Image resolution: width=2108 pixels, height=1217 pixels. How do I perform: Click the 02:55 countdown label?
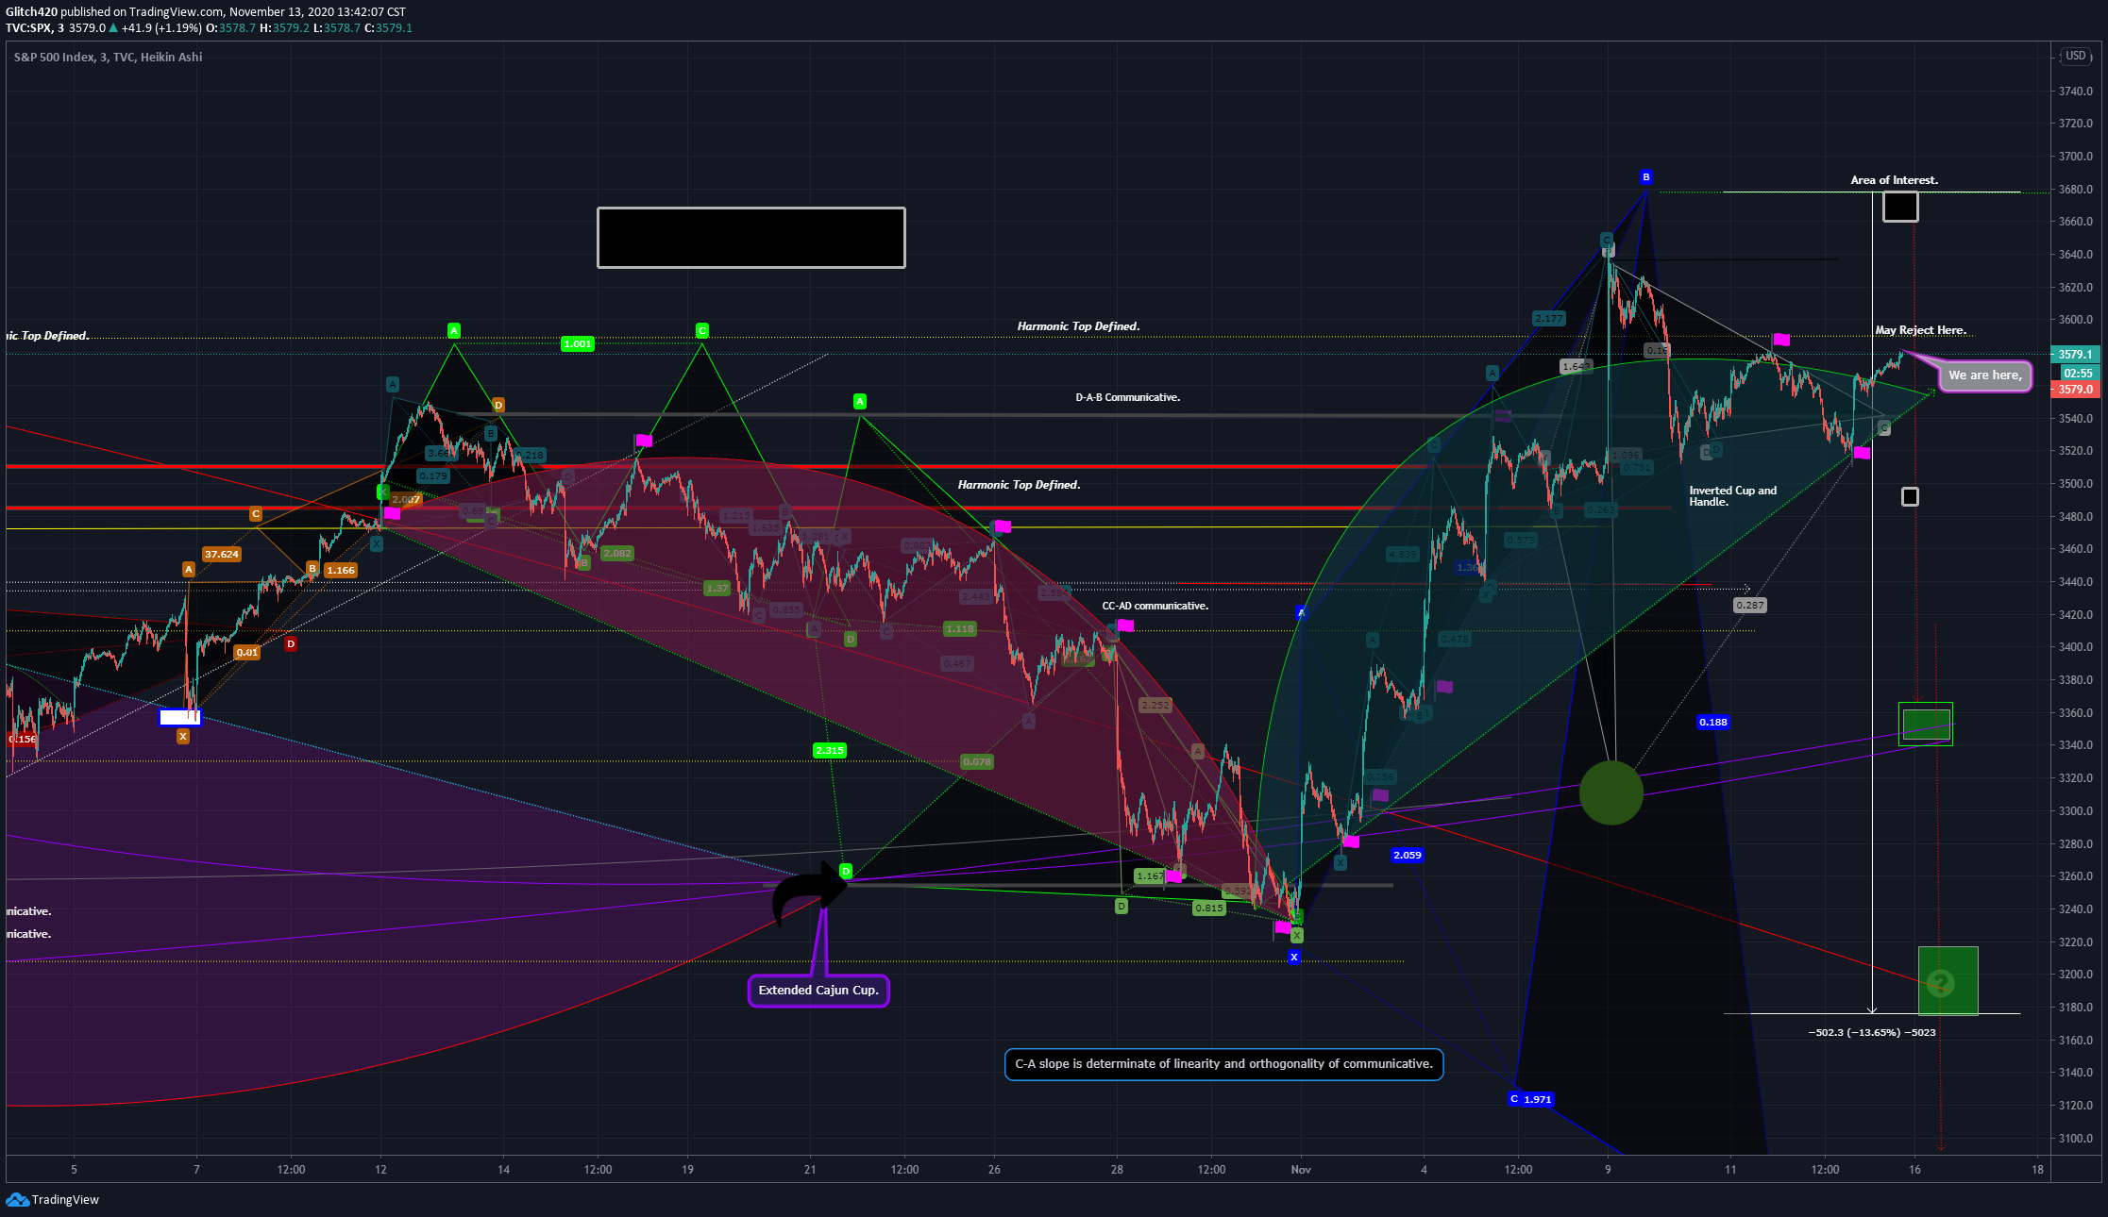click(2077, 374)
